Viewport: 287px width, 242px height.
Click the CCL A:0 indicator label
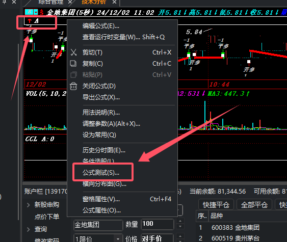coord(40,139)
